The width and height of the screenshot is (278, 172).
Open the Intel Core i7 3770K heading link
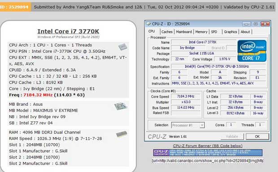68,31
